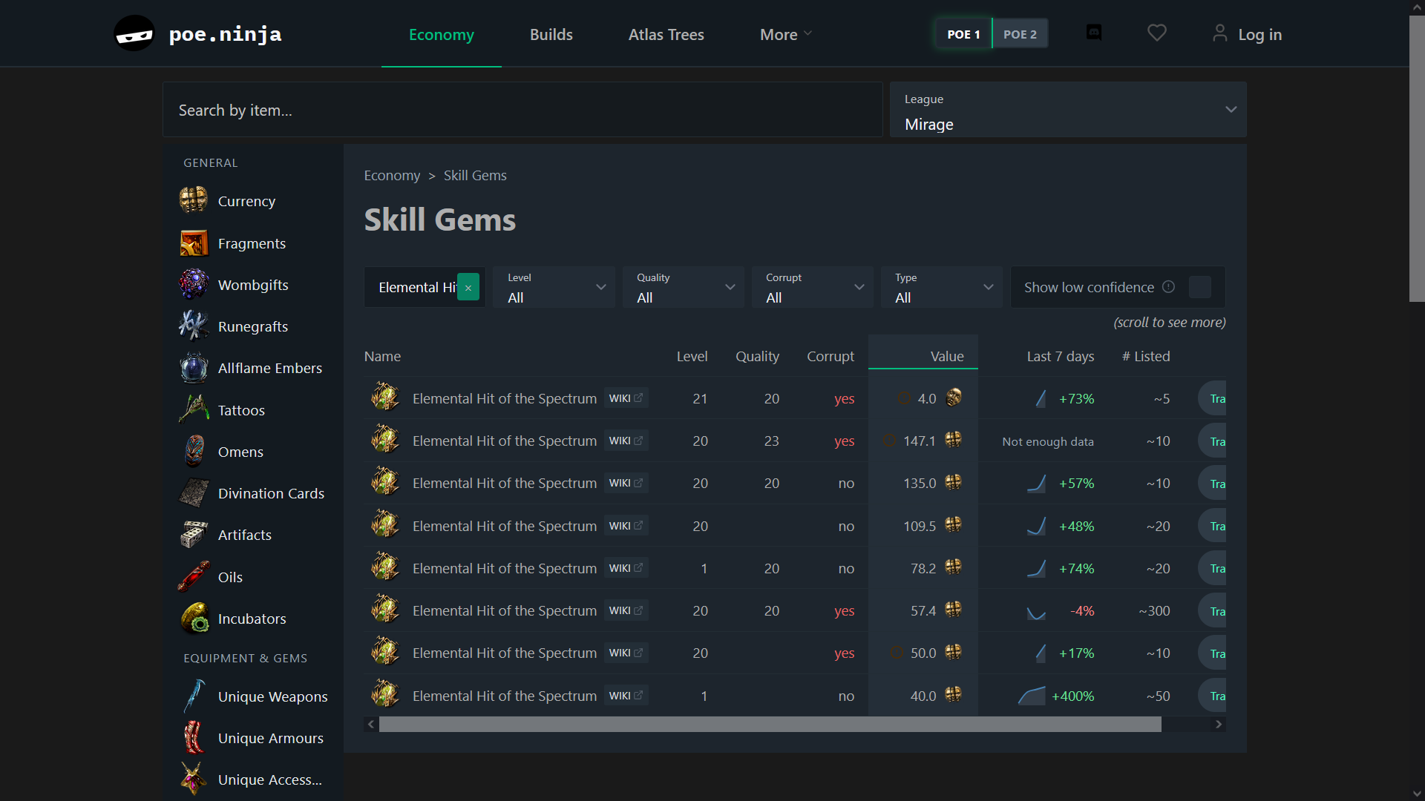
Task: Click info icon beside Show low confidence
Action: [x=1168, y=287]
